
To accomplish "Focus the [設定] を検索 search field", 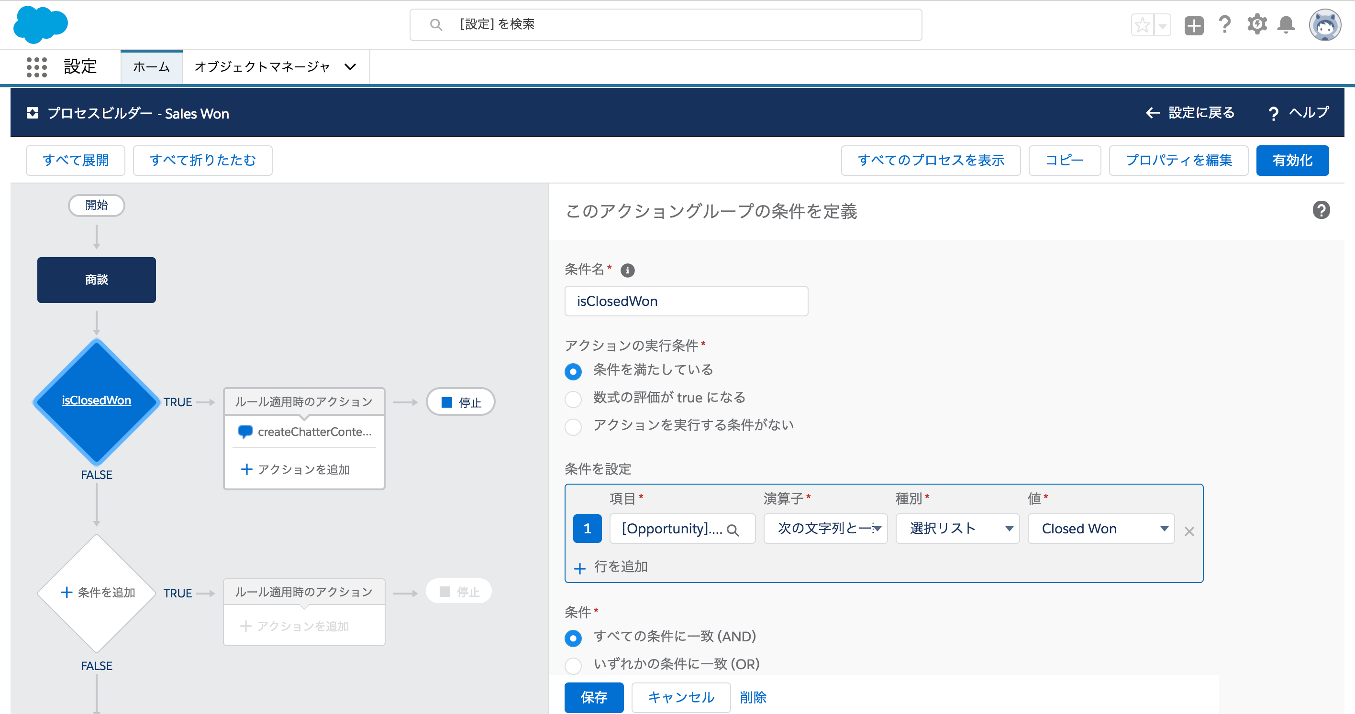I will [666, 25].
